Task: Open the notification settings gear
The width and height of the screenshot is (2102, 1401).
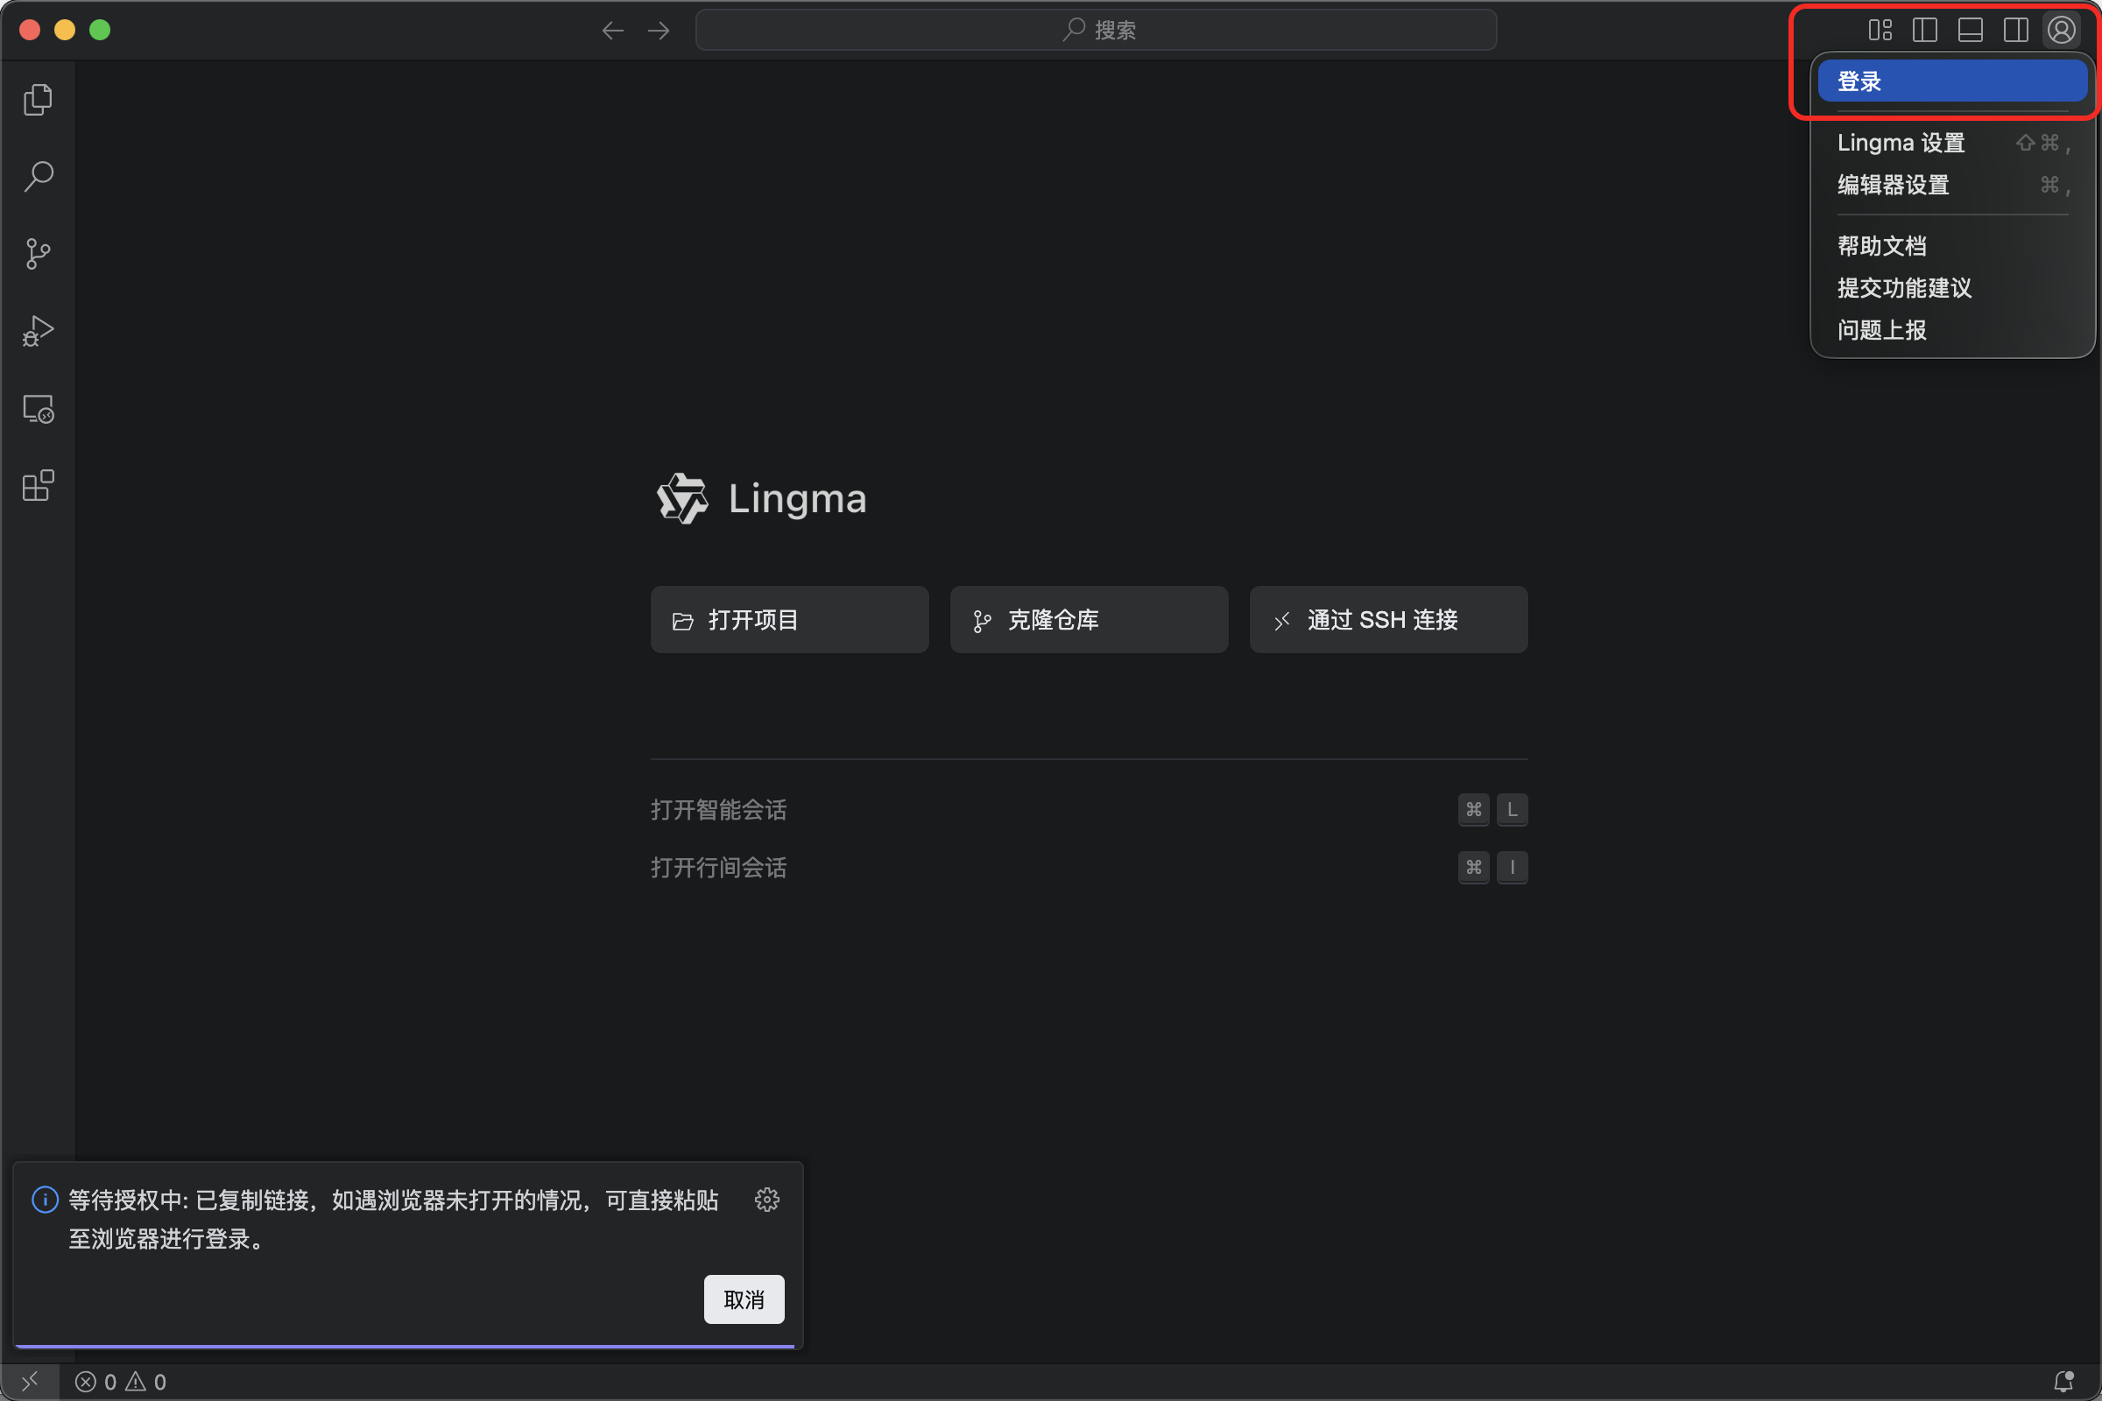Action: pyautogui.click(x=767, y=1199)
